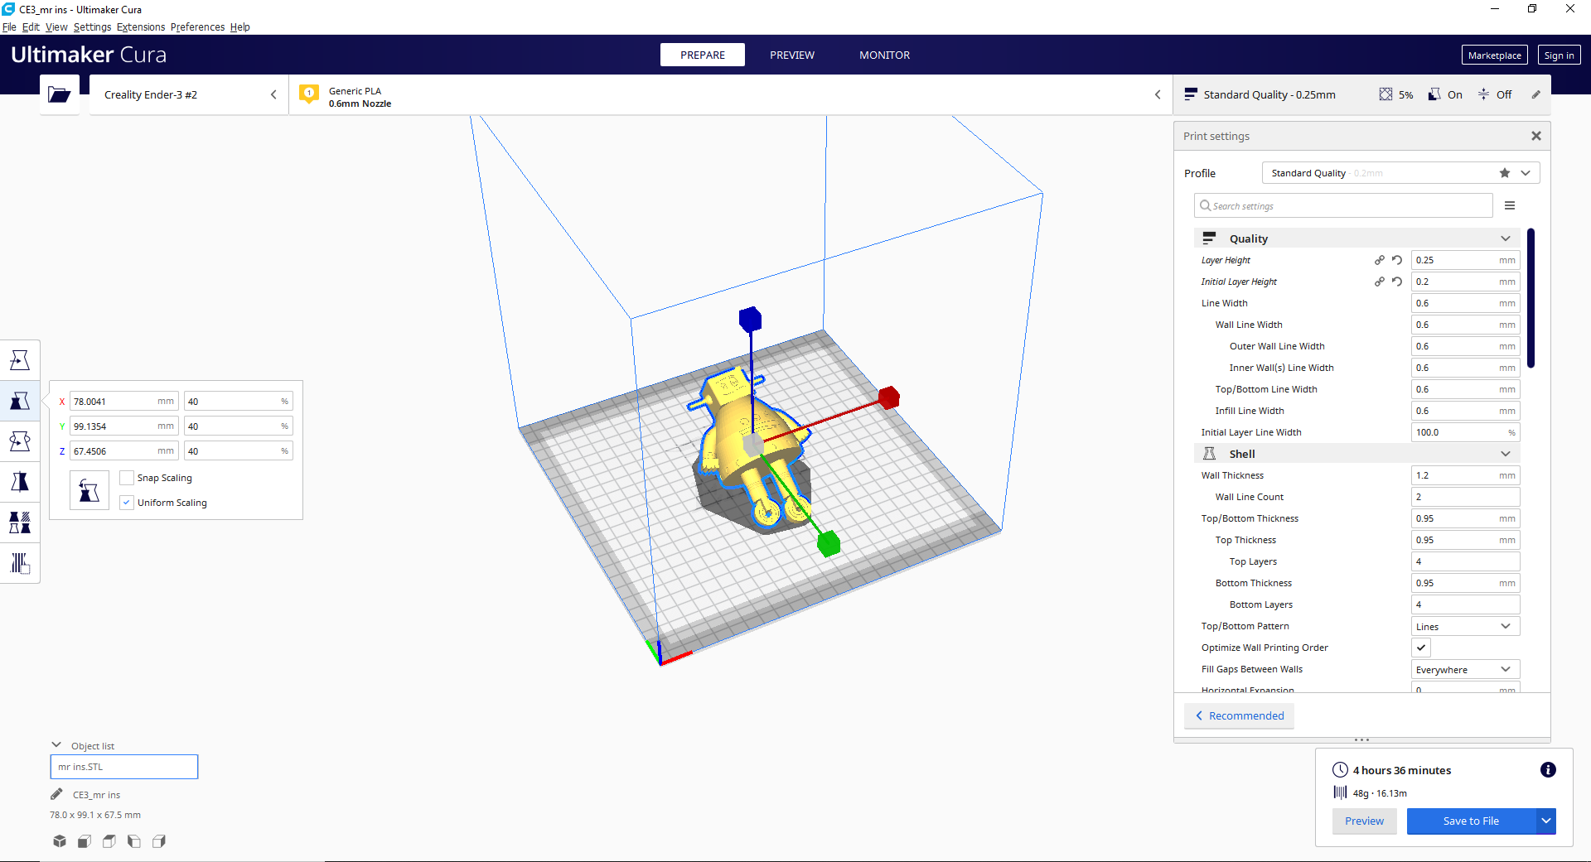This screenshot has width=1591, height=862.
Task: Open the Settings menu
Action: [x=92, y=27]
